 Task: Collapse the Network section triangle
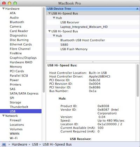pos(3,116)
